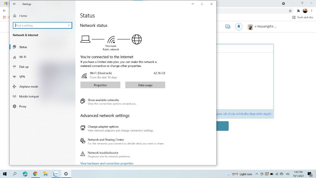Screen dimensions: 316x178
Task: Open Chrome apps grid in bookmarks bar
Action: [4, 17]
